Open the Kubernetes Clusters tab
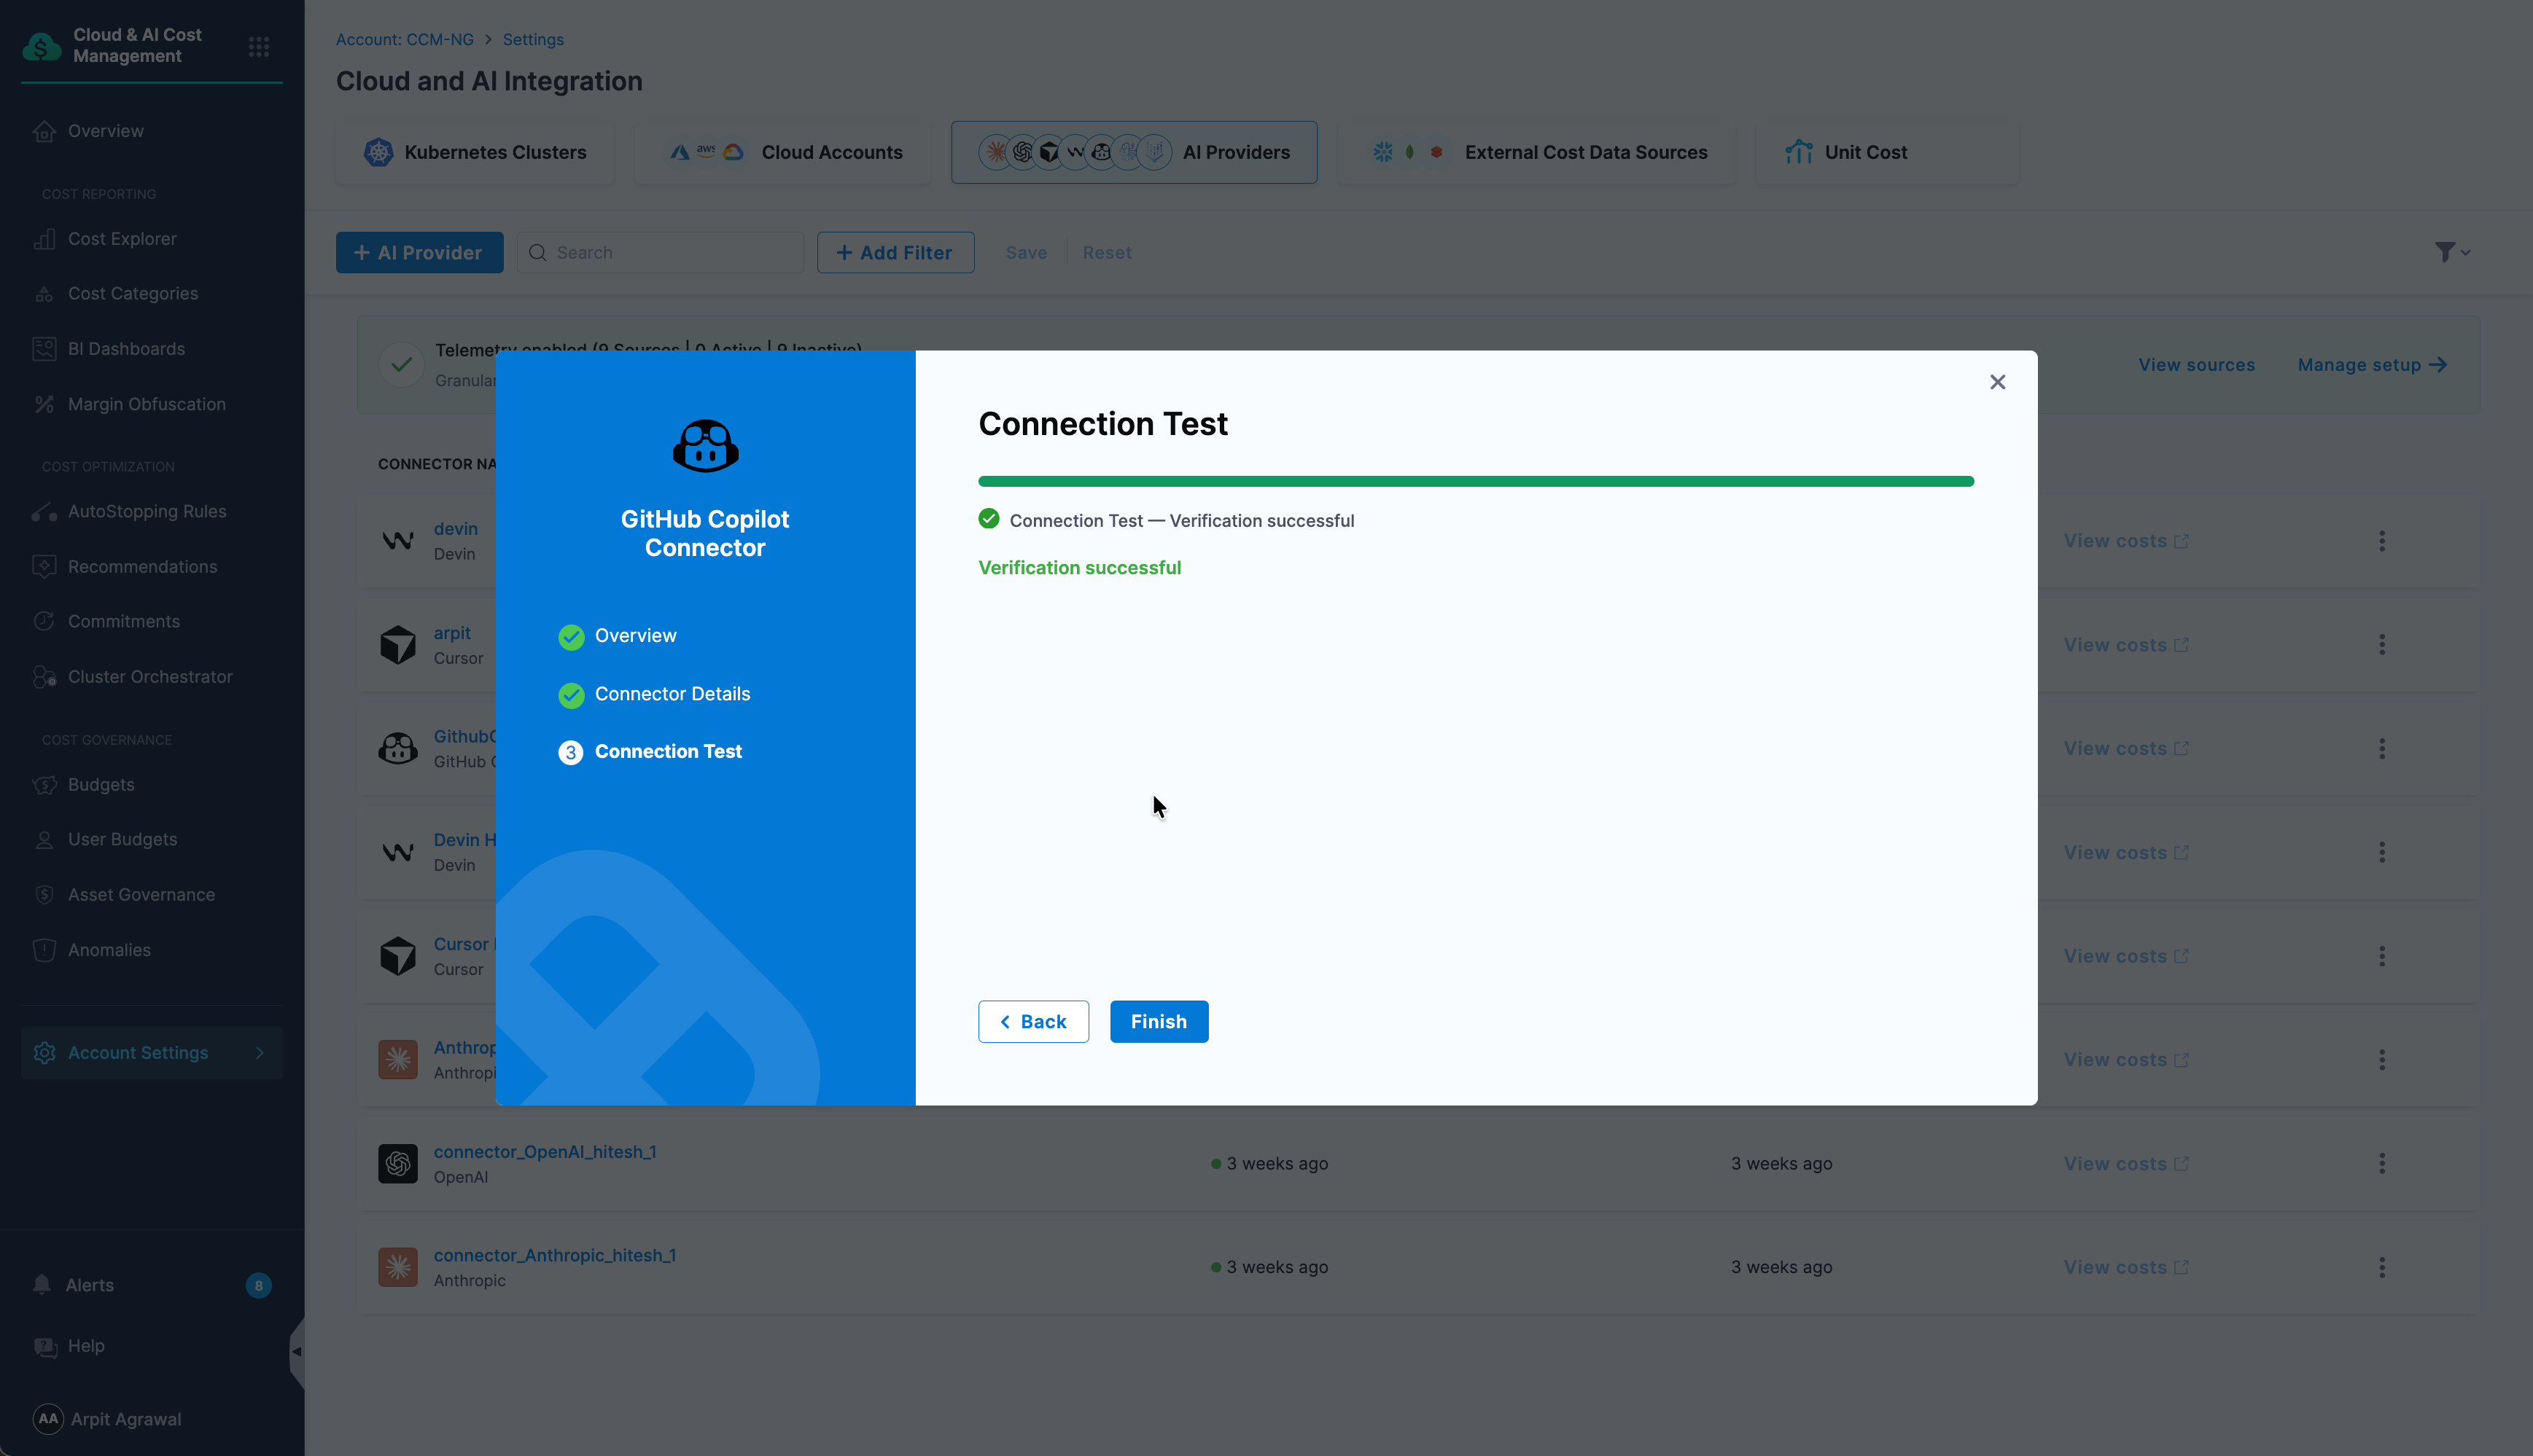 pyautogui.click(x=475, y=152)
